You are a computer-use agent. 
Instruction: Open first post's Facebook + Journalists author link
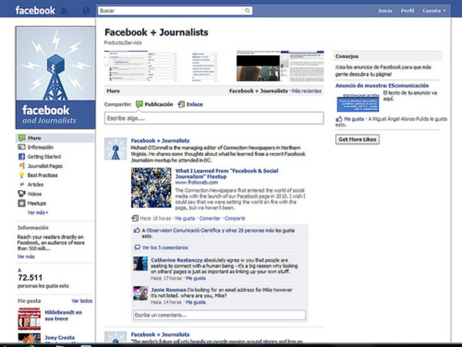[160, 140]
